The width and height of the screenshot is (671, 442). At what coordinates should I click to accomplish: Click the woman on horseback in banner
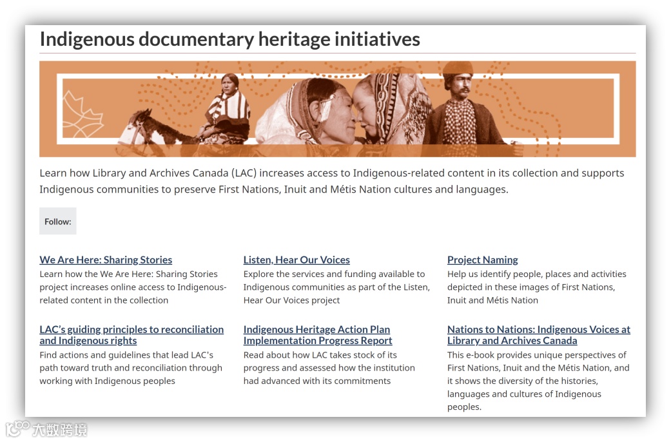(226, 109)
